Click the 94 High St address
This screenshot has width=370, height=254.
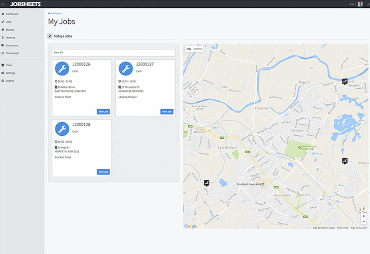64,148
